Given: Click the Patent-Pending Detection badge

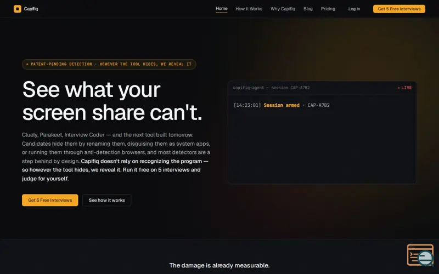Looking at the screenshot, I should click(x=109, y=64).
